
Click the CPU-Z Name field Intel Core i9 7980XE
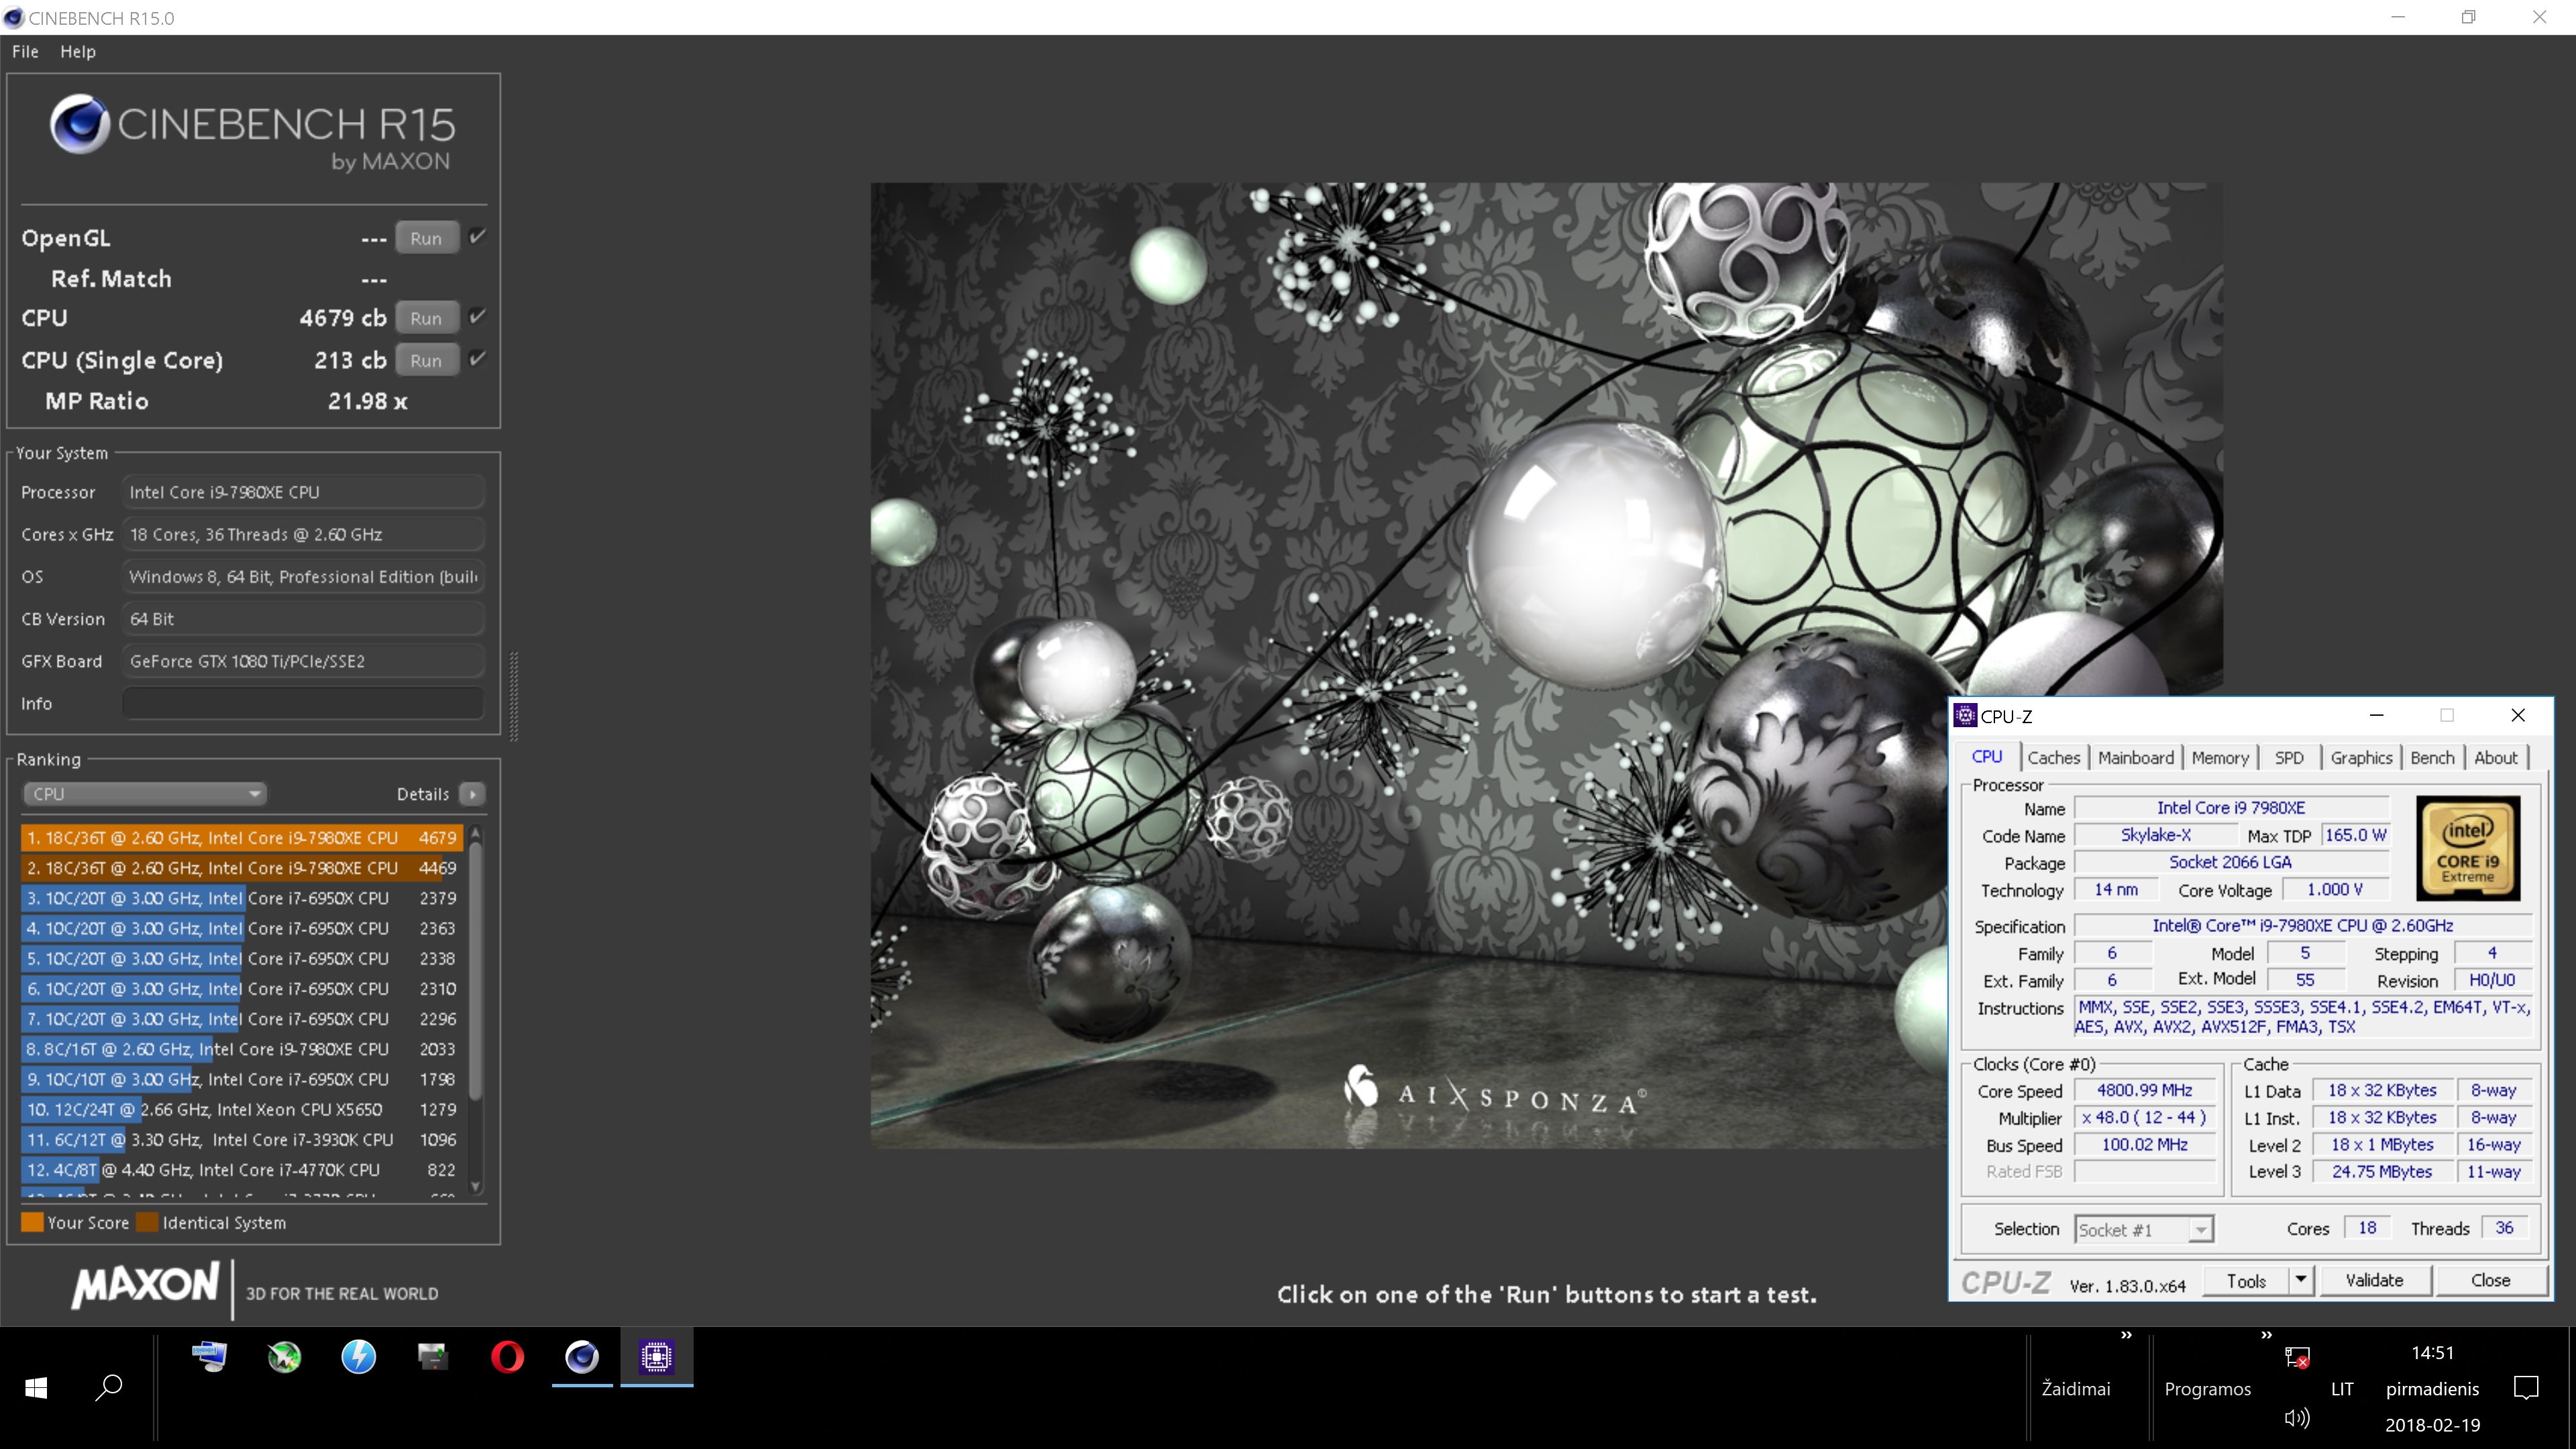click(2231, 808)
